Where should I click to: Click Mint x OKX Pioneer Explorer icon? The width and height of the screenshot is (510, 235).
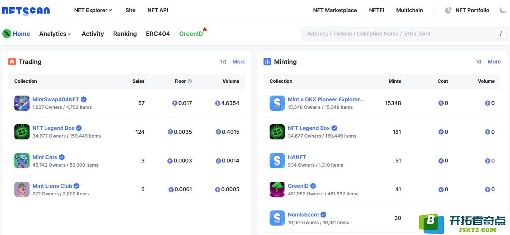277,103
